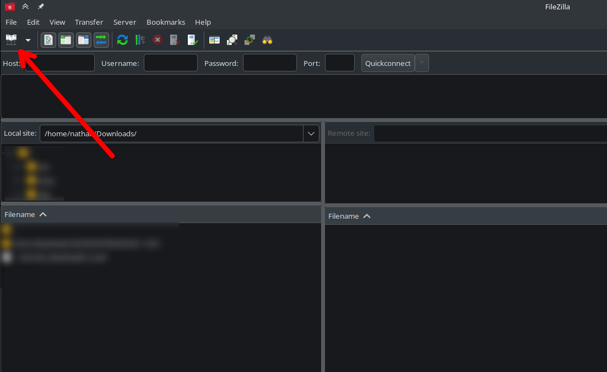Search files with the binoculars icon
This screenshot has height=372, width=607.
point(267,40)
